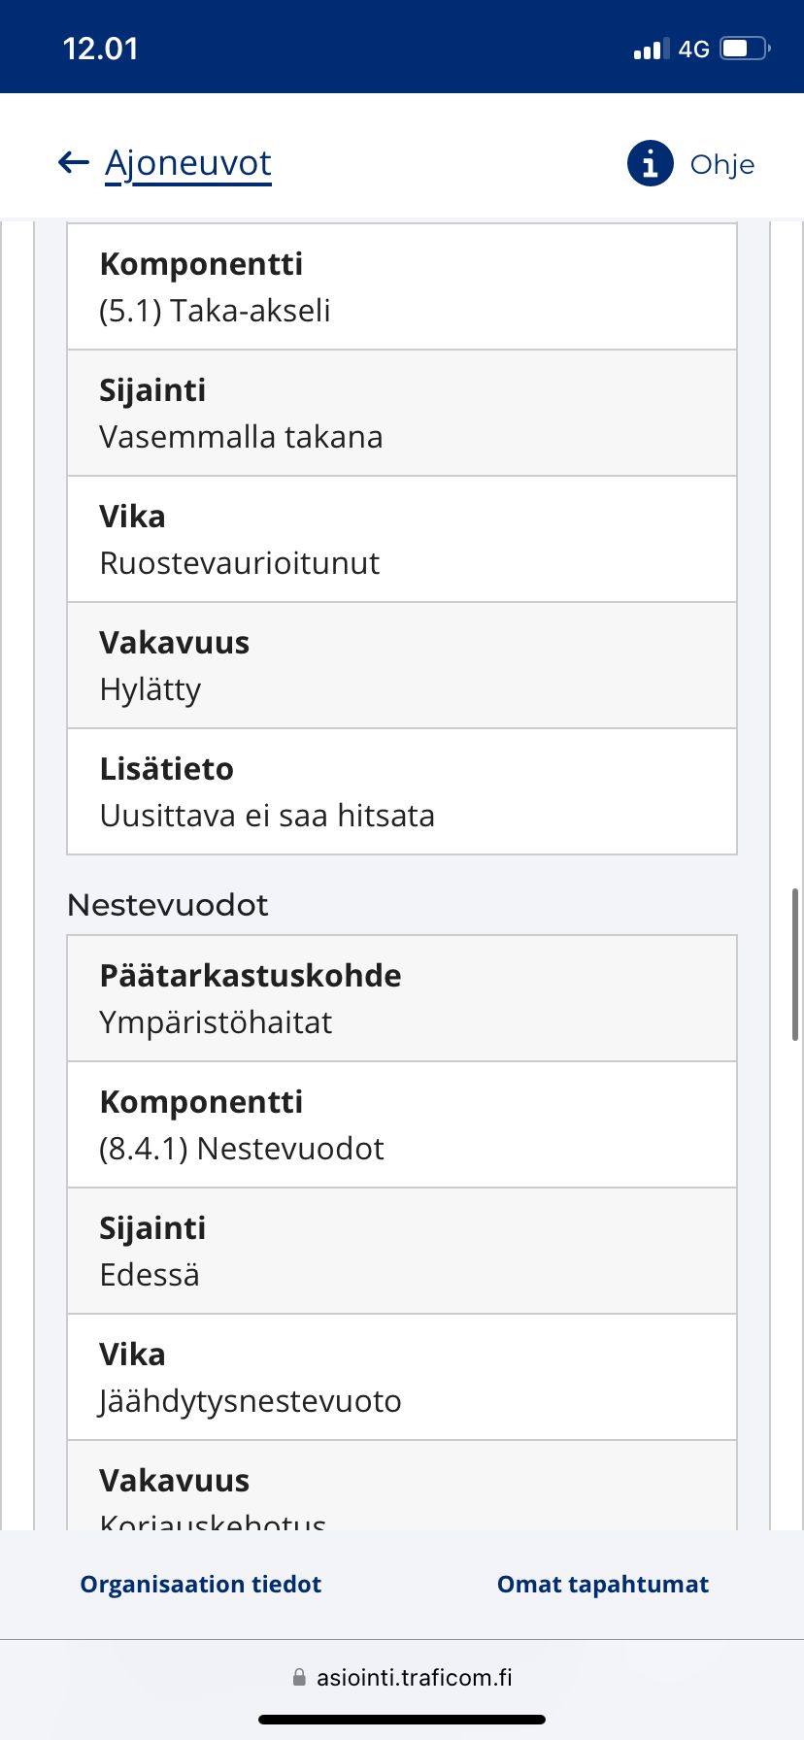Image resolution: width=804 pixels, height=1740 pixels.
Task: Tap the lock icon in address bar
Action: [x=299, y=1677]
